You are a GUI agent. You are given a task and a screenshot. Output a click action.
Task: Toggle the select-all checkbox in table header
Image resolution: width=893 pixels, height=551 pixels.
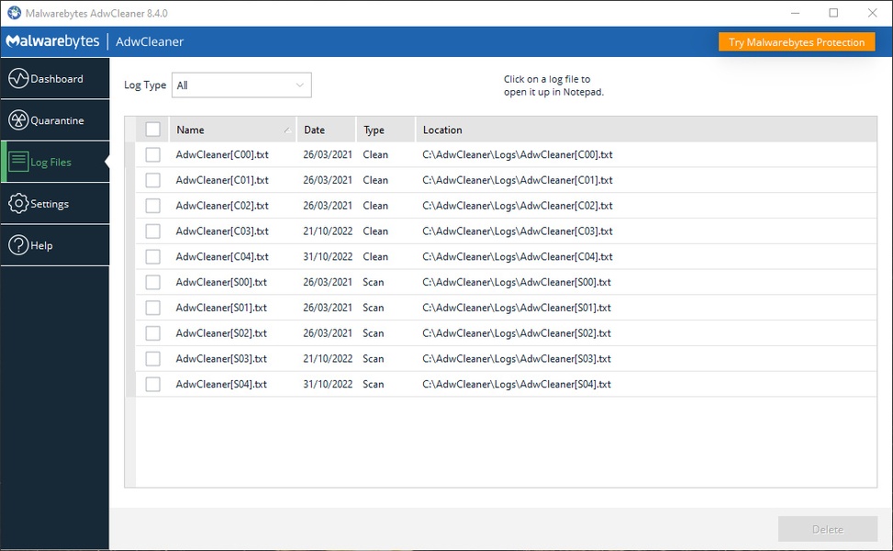pos(152,129)
